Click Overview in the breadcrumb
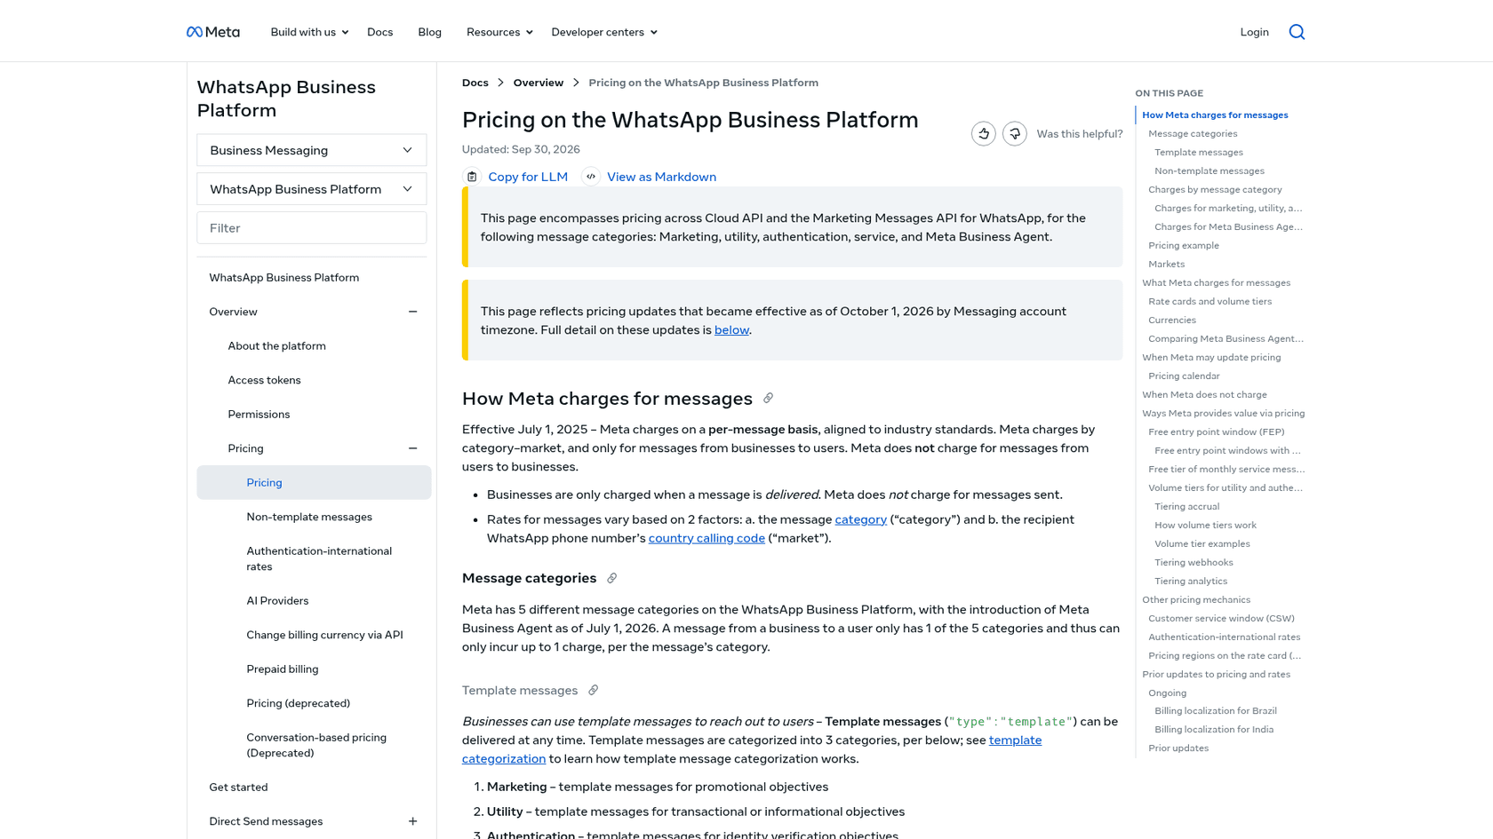The width and height of the screenshot is (1493, 839). pyautogui.click(x=538, y=83)
